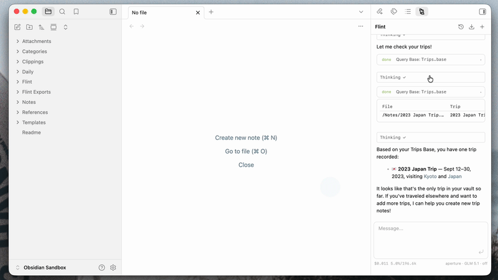The image size is (498, 280).
Task: Open the help icon
Action: [101, 268]
